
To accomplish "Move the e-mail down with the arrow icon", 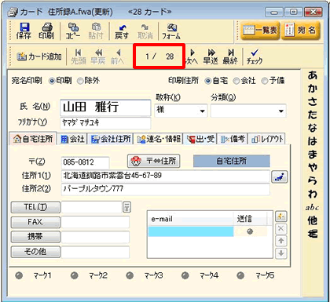I will [x=281, y=253].
